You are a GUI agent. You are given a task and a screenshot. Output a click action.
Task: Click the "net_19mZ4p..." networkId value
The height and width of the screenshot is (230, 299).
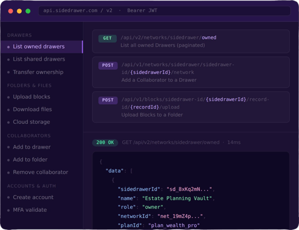coord(180,216)
